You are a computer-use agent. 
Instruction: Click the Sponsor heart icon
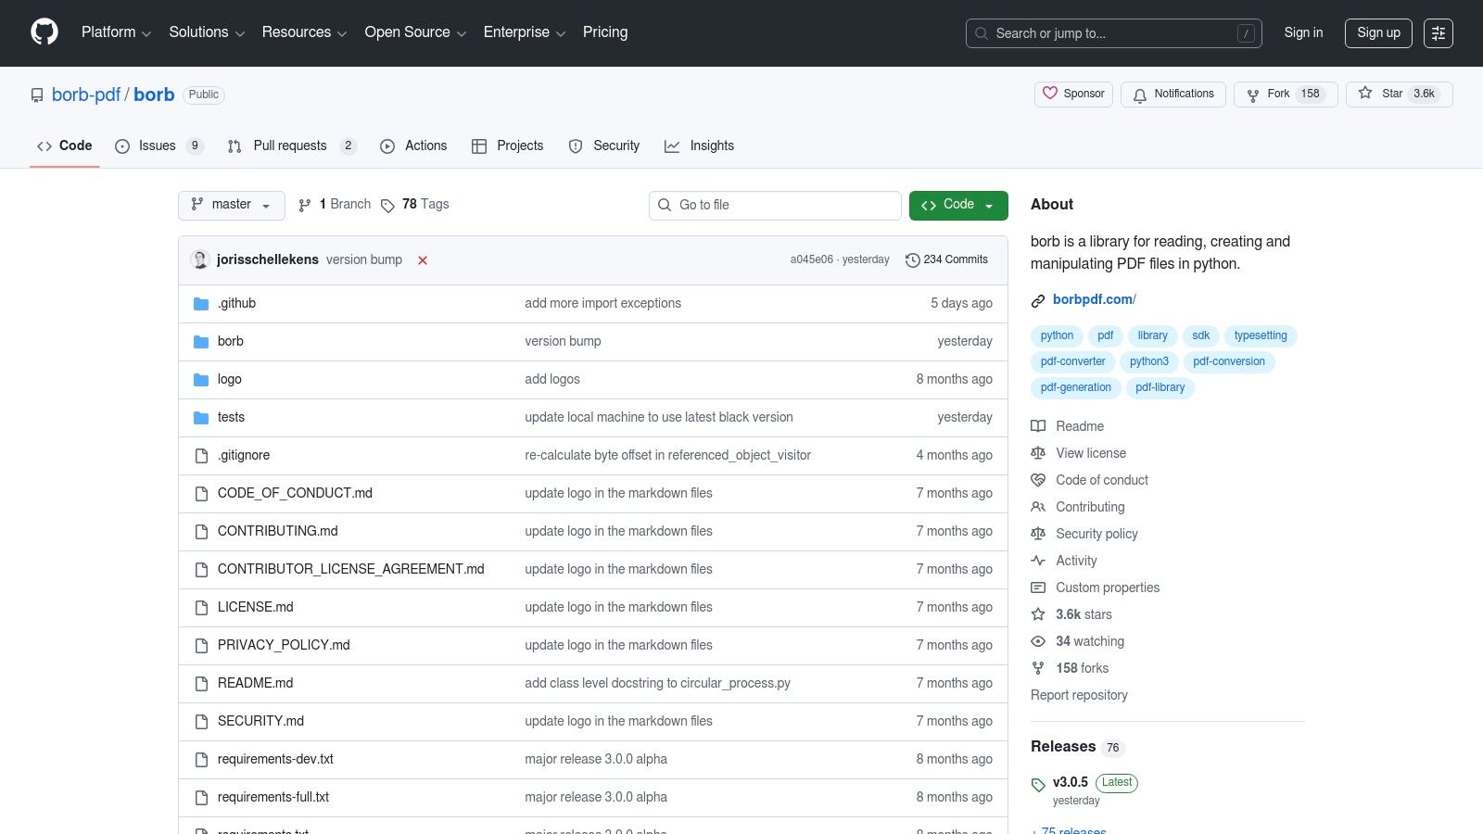pyautogui.click(x=1050, y=94)
